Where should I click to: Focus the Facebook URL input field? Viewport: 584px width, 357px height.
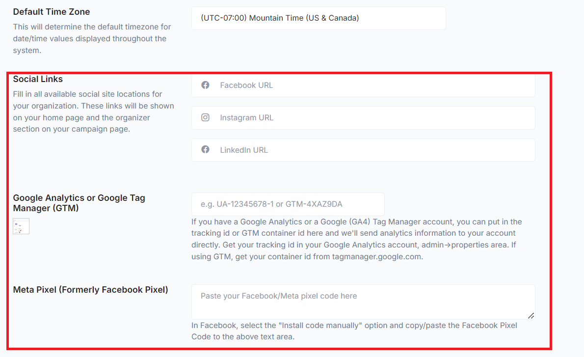click(363, 85)
